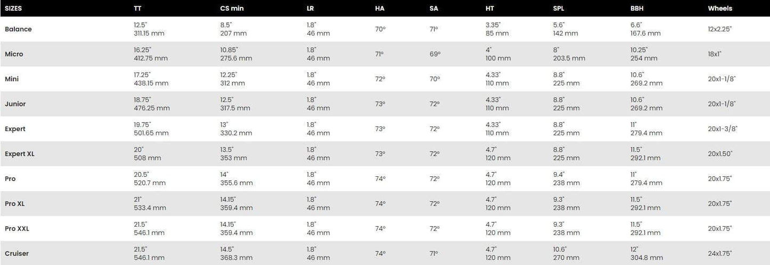Click the BBH column header
The image size is (770, 265).
coord(637,8)
